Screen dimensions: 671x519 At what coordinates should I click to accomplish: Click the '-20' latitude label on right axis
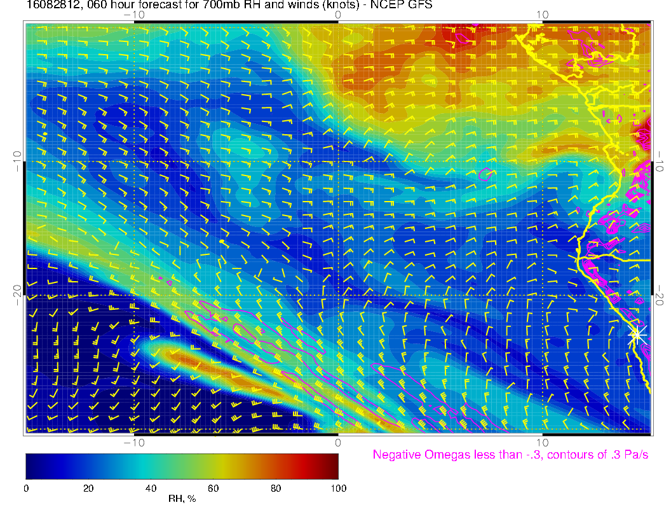660,295
